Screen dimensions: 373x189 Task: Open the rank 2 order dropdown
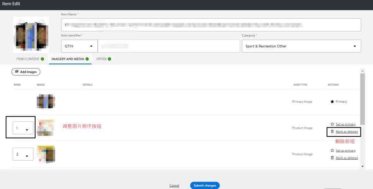click(23, 154)
